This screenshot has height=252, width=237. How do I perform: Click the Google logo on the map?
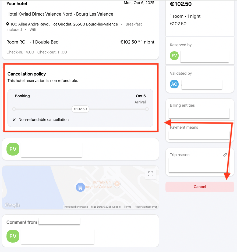coord(12,205)
